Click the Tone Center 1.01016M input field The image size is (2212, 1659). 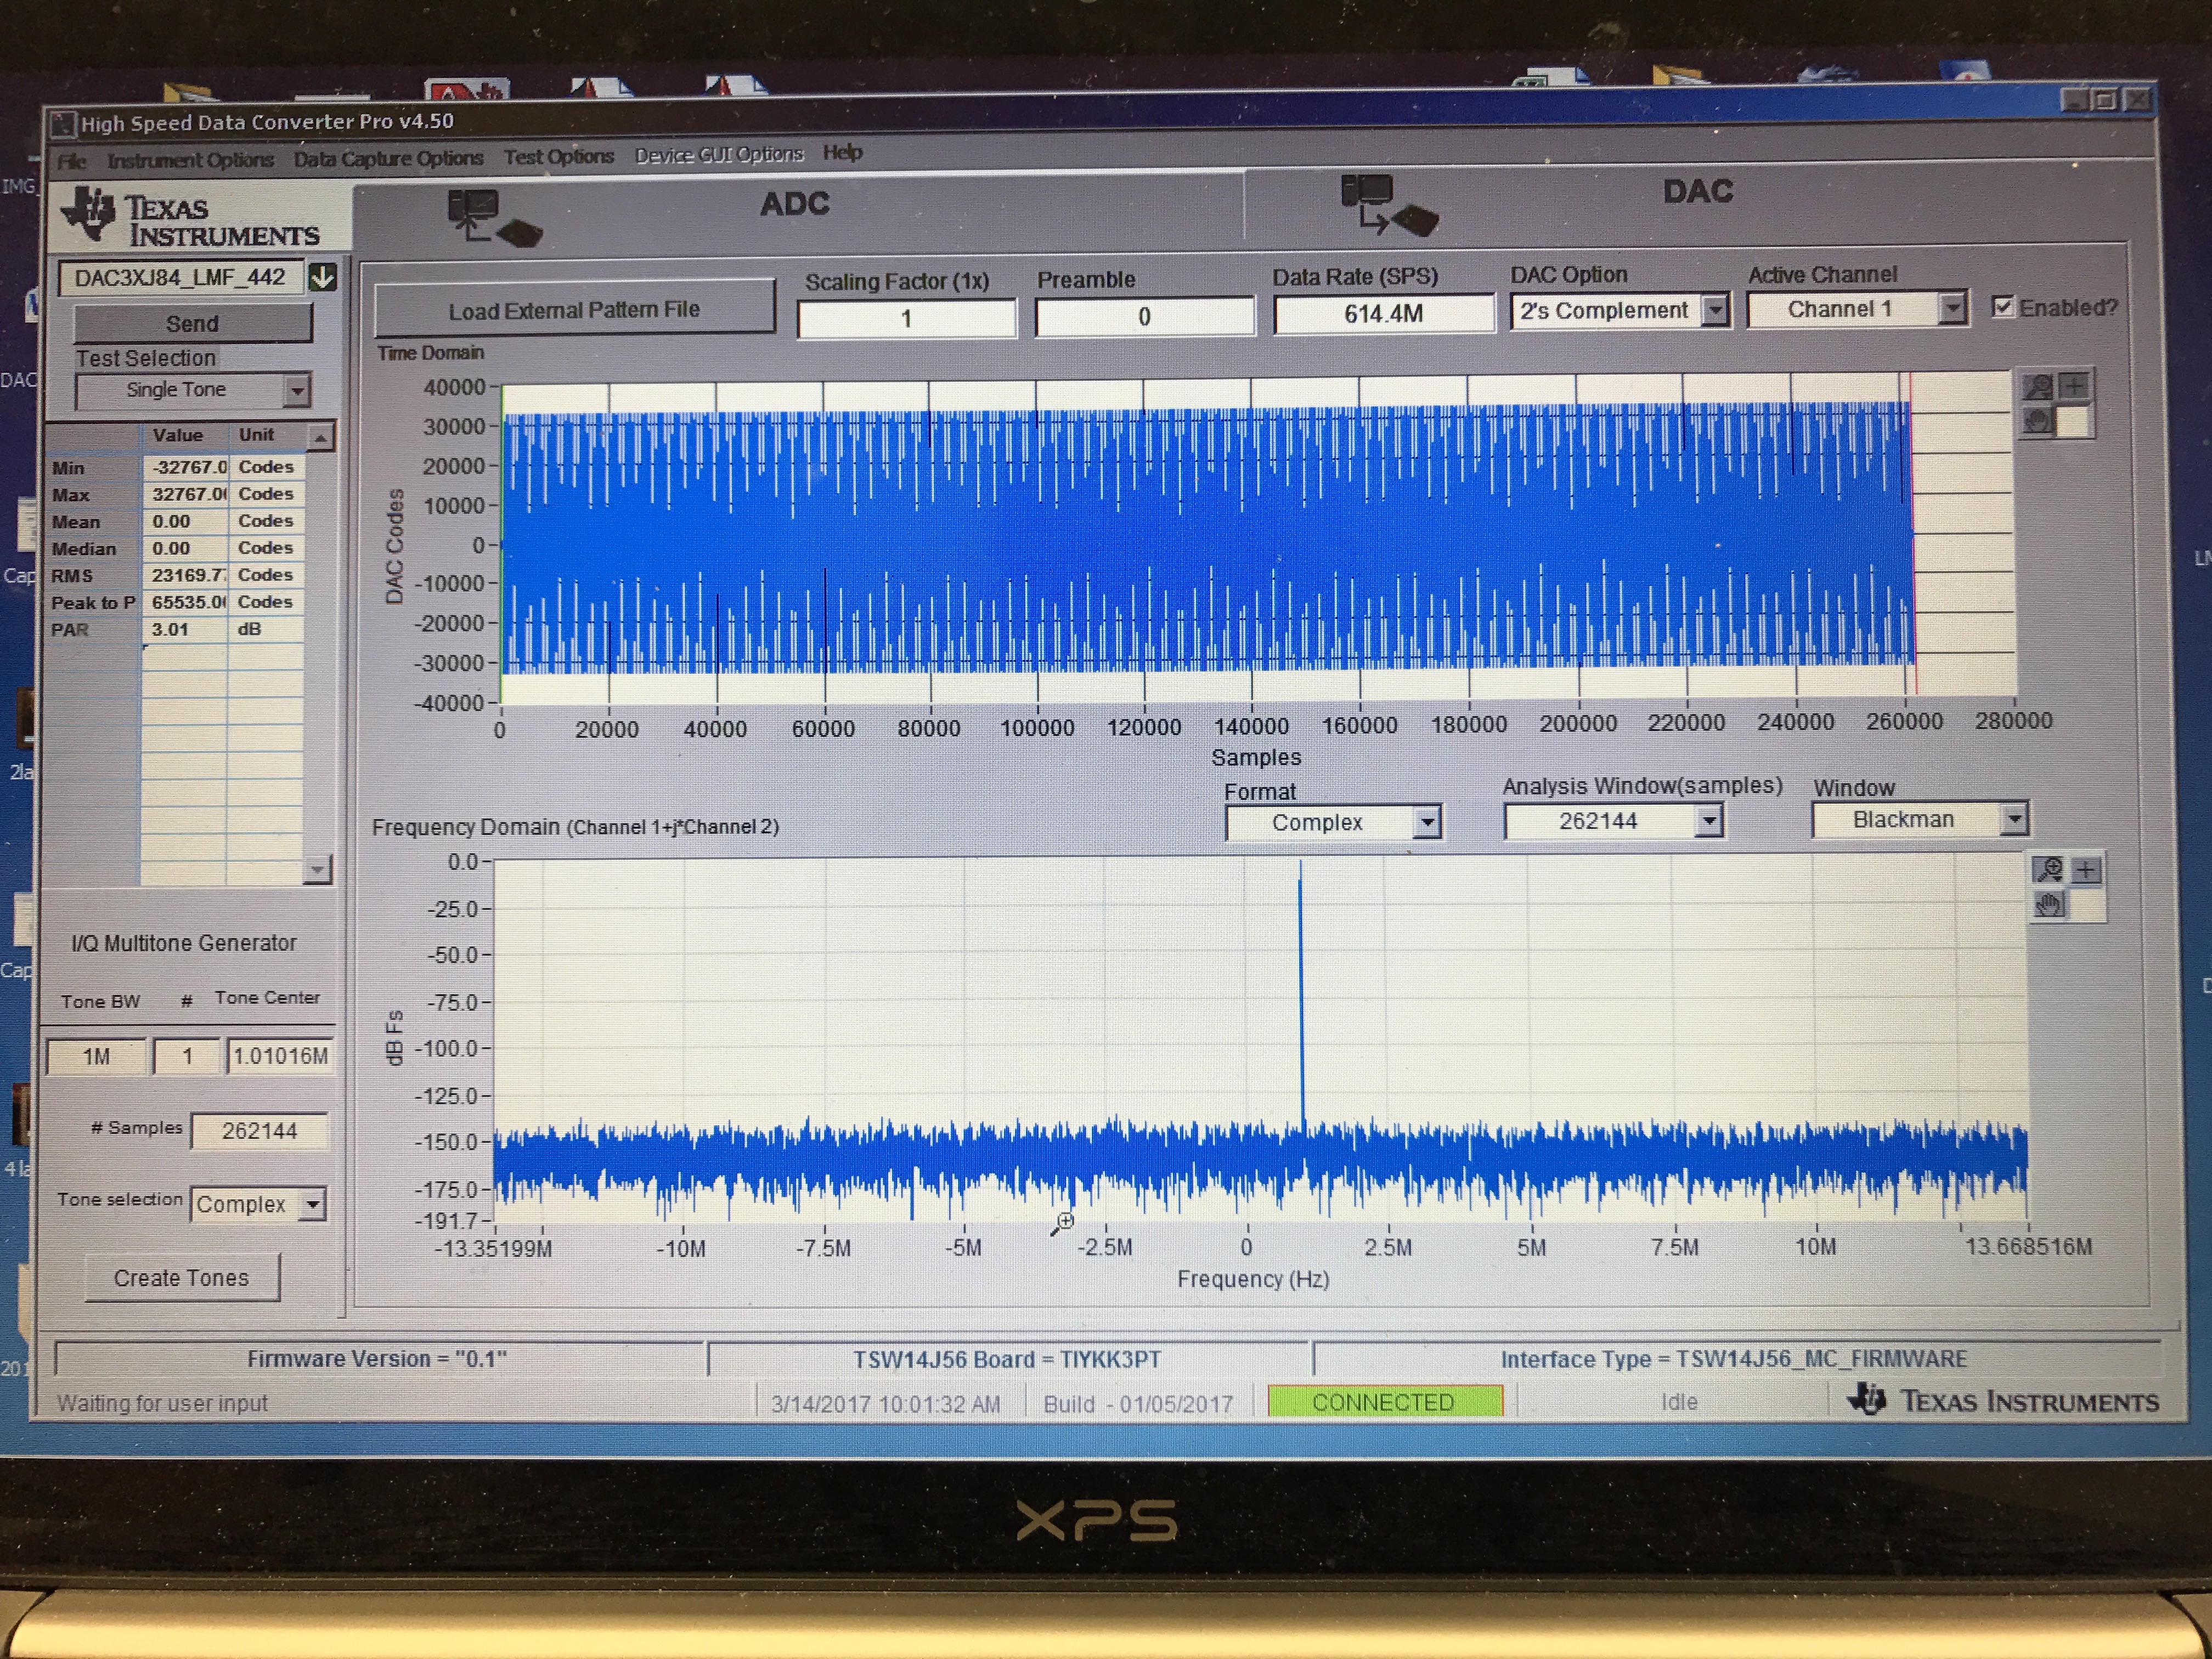279,1056
